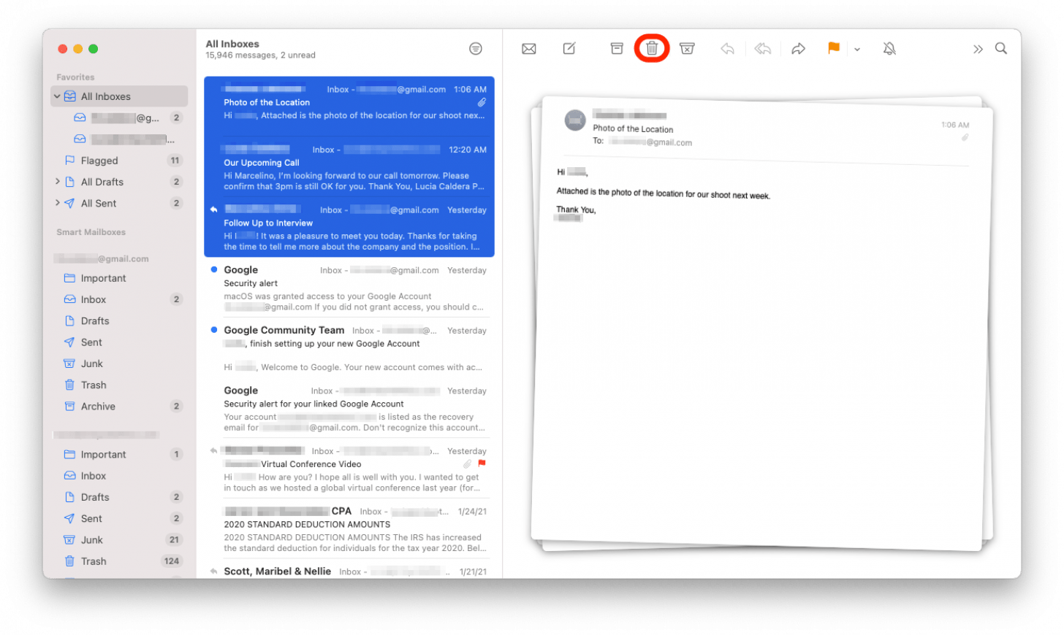Open 'Security alert for your linked Google Account'
The height and width of the screenshot is (635, 1064).
pyautogui.click(x=349, y=409)
